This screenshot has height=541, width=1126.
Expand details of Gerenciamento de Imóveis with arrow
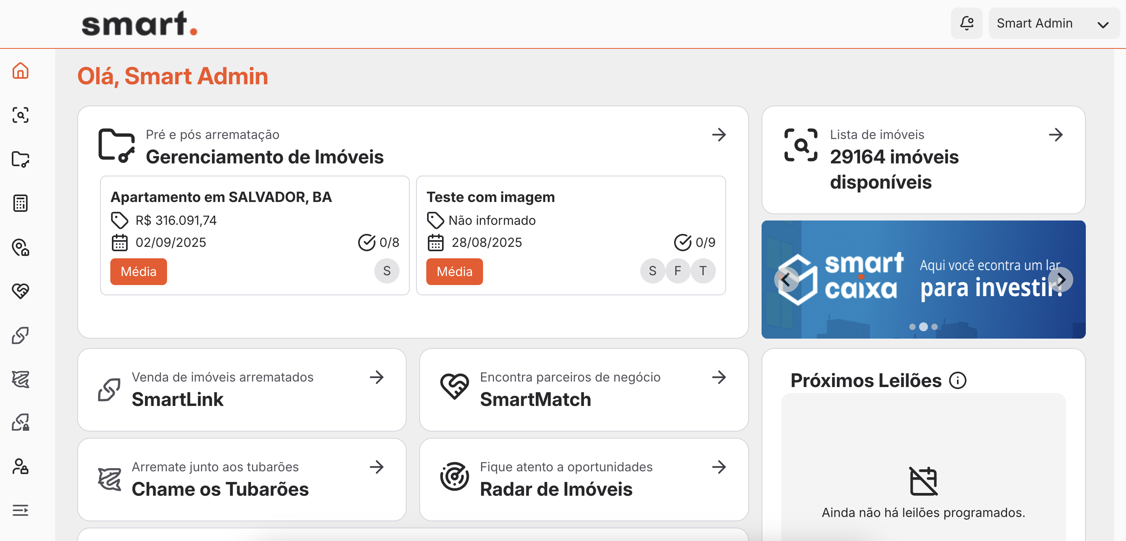point(719,135)
